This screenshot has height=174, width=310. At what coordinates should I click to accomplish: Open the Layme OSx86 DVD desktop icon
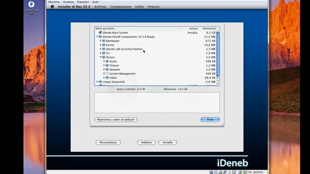(x=31, y=8)
